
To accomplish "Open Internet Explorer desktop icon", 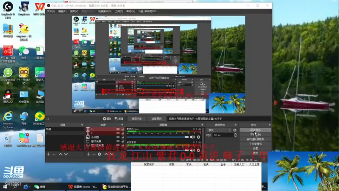I will [x=8, y=120].
